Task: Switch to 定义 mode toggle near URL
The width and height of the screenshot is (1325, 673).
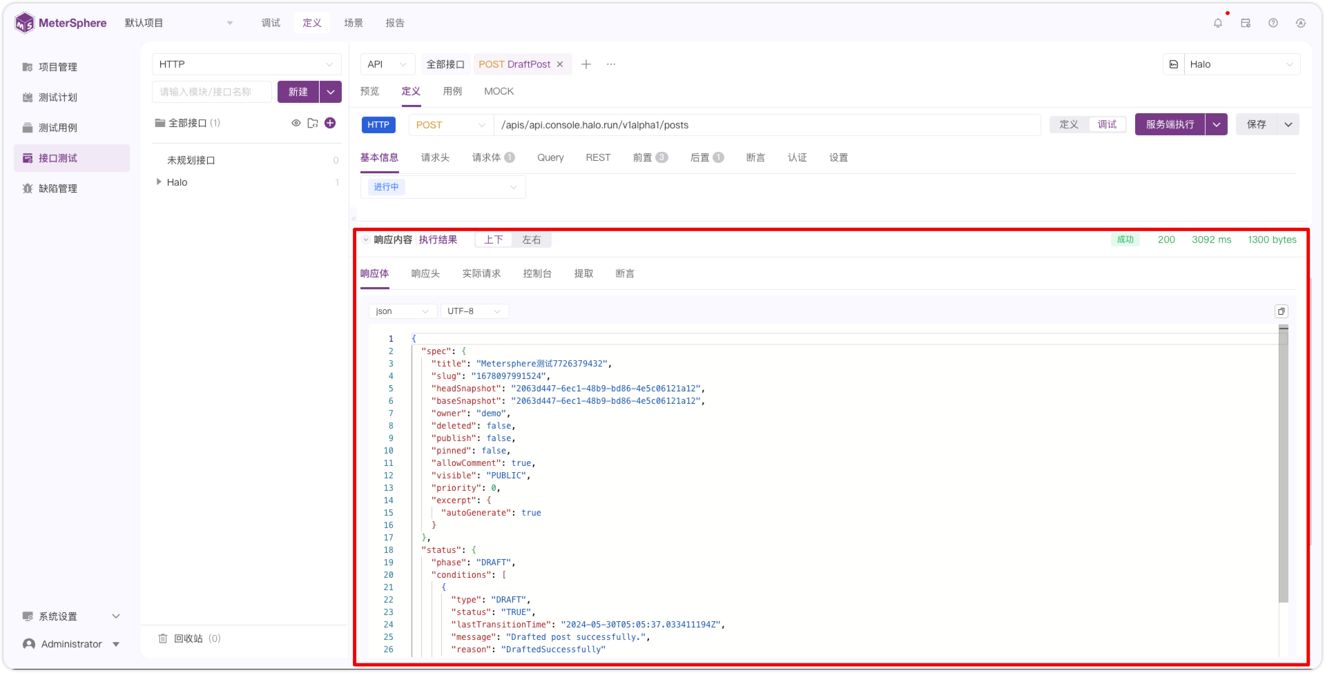Action: (x=1069, y=124)
